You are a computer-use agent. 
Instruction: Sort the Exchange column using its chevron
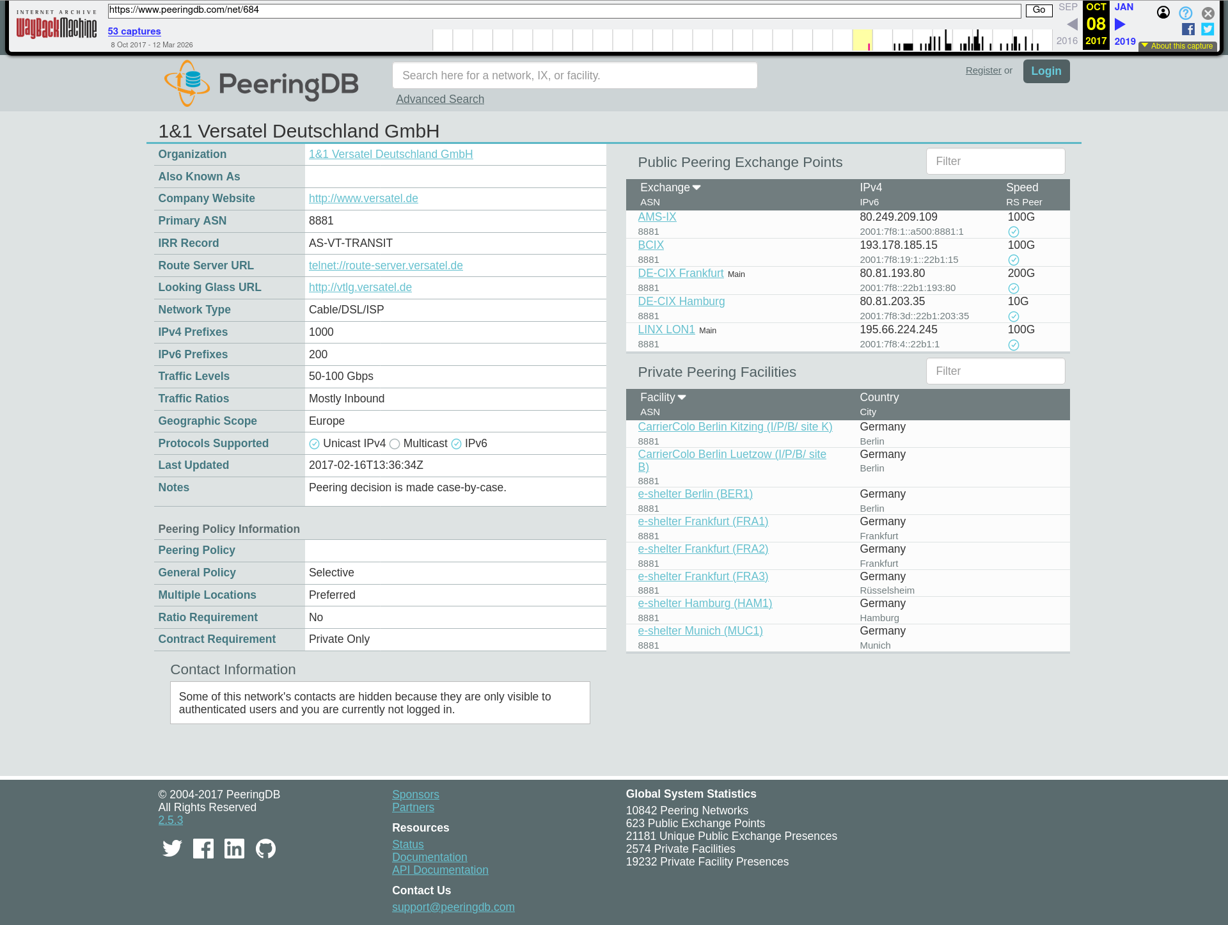[x=697, y=187]
